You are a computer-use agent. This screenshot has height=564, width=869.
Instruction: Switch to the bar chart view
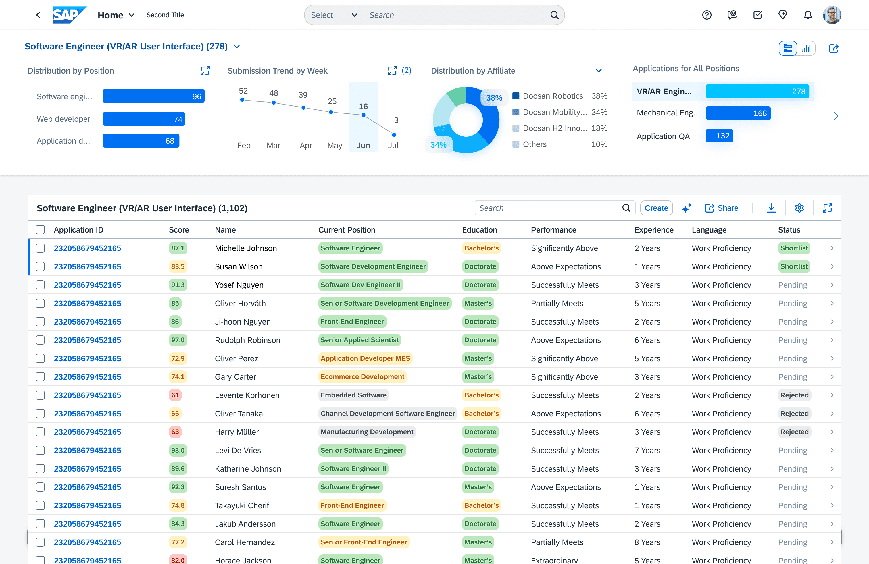click(x=806, y=49)
